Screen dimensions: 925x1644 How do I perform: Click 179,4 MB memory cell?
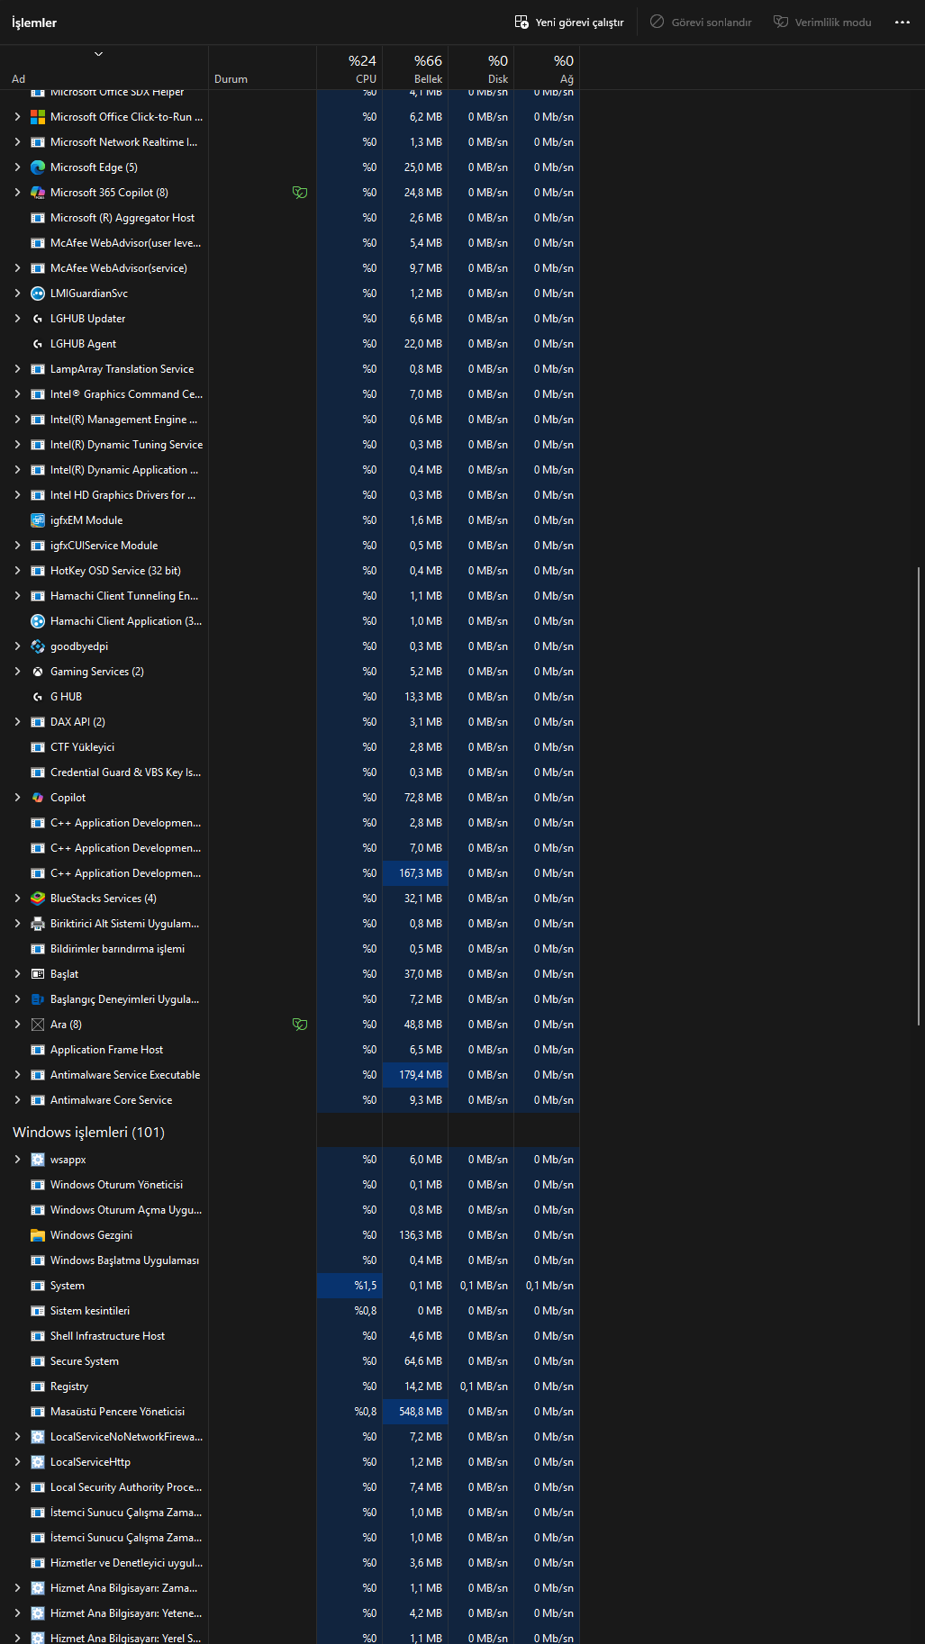tap(415, 1075)
